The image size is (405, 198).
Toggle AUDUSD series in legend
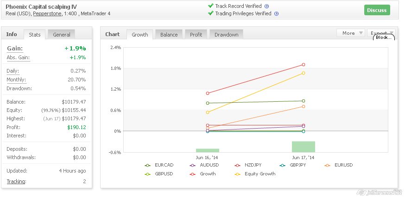[204, 165]
